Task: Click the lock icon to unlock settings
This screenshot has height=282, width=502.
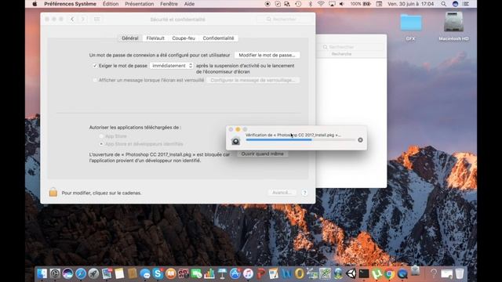Action: coord(53,192)
